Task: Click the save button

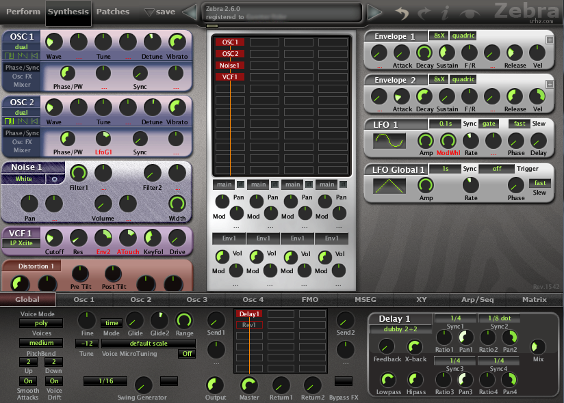Action: pos(159,12)
